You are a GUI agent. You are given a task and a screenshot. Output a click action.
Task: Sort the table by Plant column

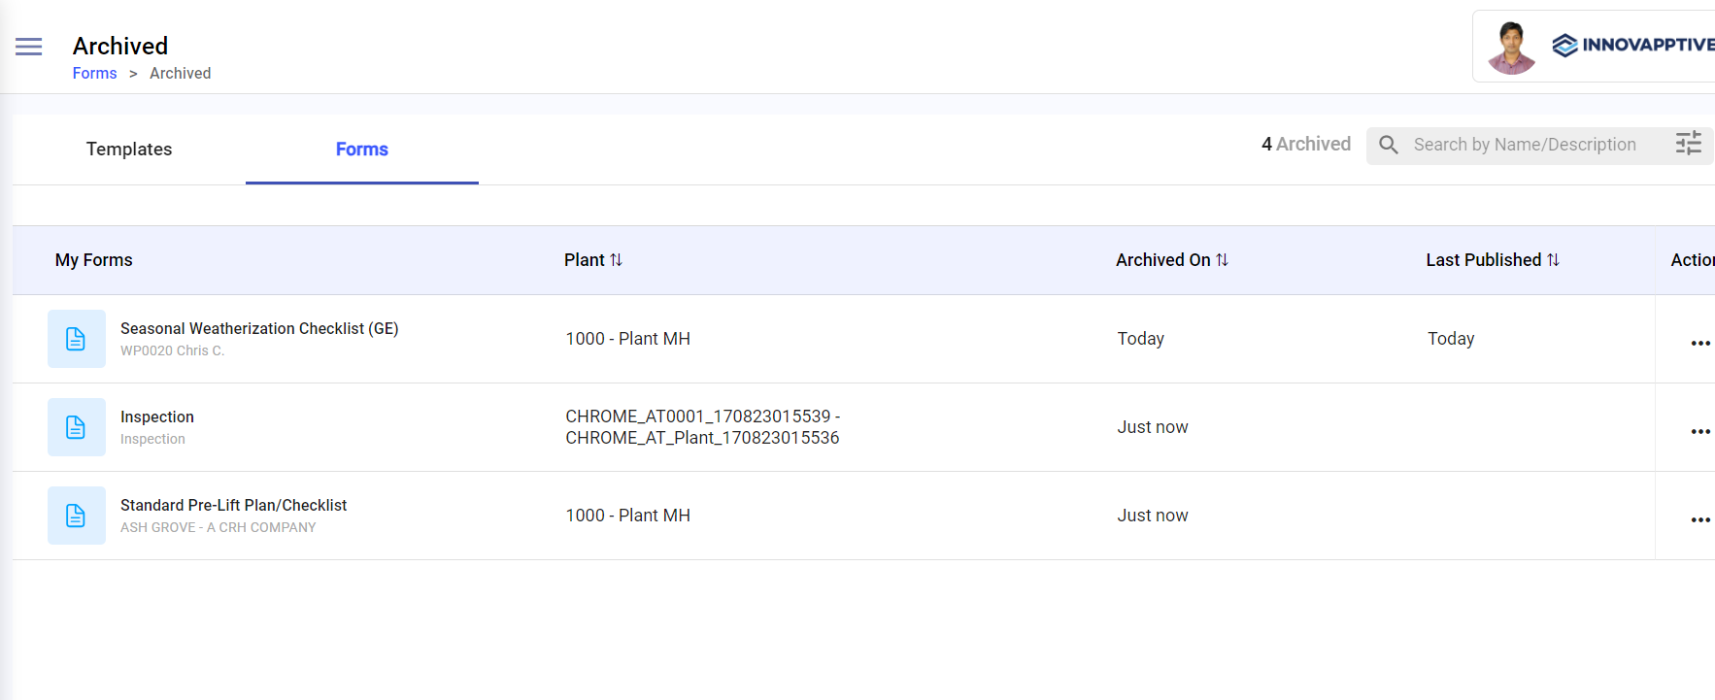(616, 260)
